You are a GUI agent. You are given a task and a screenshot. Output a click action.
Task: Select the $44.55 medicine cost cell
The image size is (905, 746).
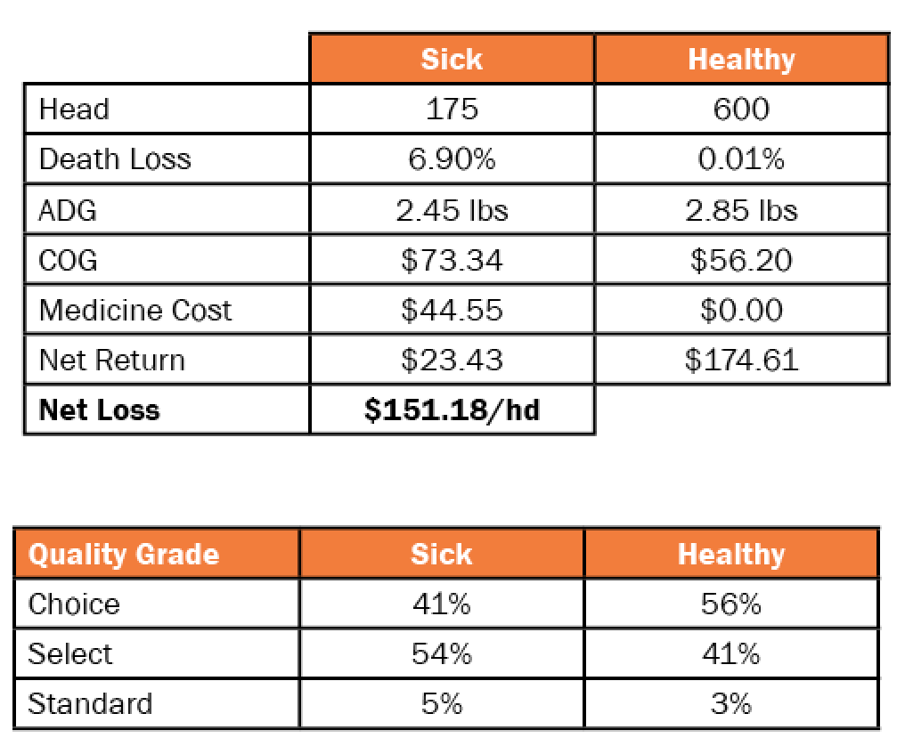452,310
